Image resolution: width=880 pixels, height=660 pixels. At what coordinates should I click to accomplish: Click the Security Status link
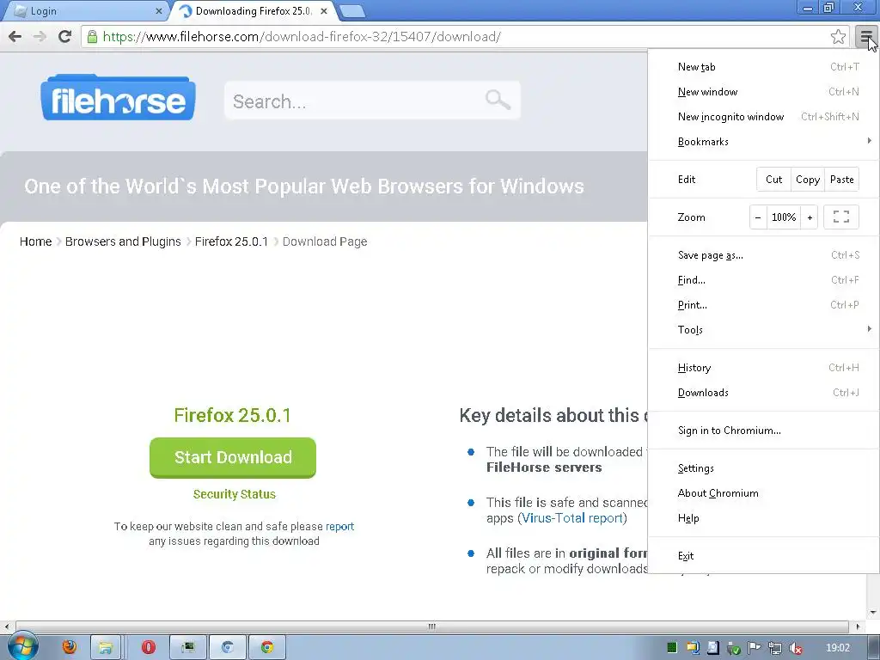pos(234,494)
